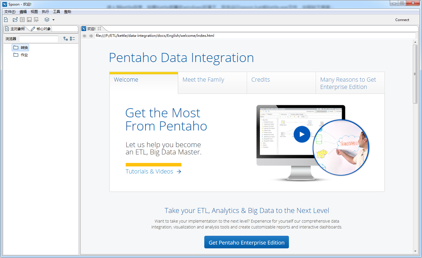422x258 pixels.
Task: Open the 文件(F) menu
Action: tap(10, 12)
